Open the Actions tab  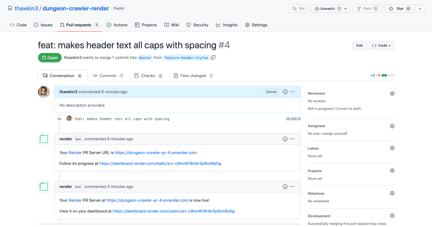click(x=117, y=25)
